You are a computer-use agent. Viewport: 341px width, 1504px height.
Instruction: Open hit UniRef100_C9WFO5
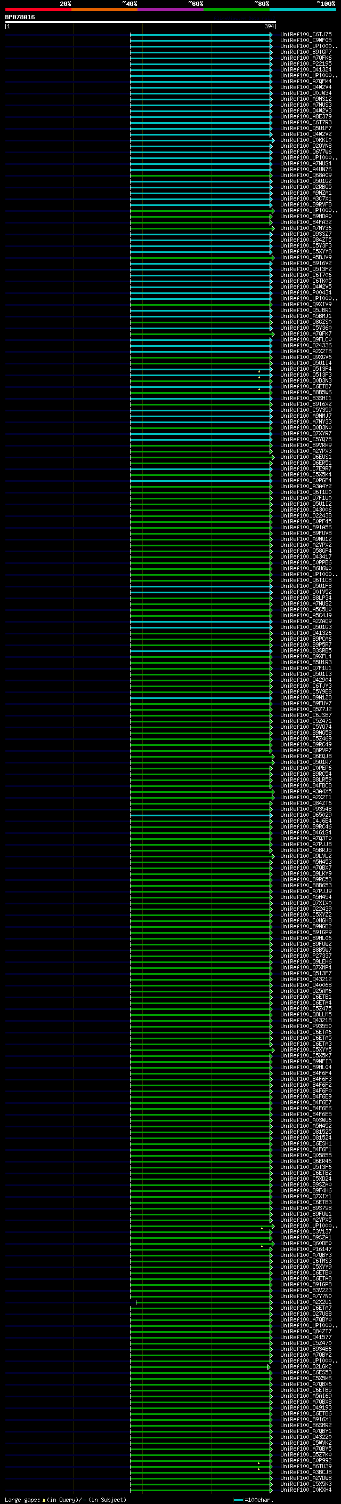click(x=305, y=41)
